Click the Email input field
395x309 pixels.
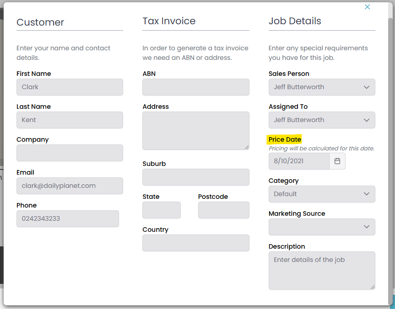pyautogui.click(x=70, y=186)
